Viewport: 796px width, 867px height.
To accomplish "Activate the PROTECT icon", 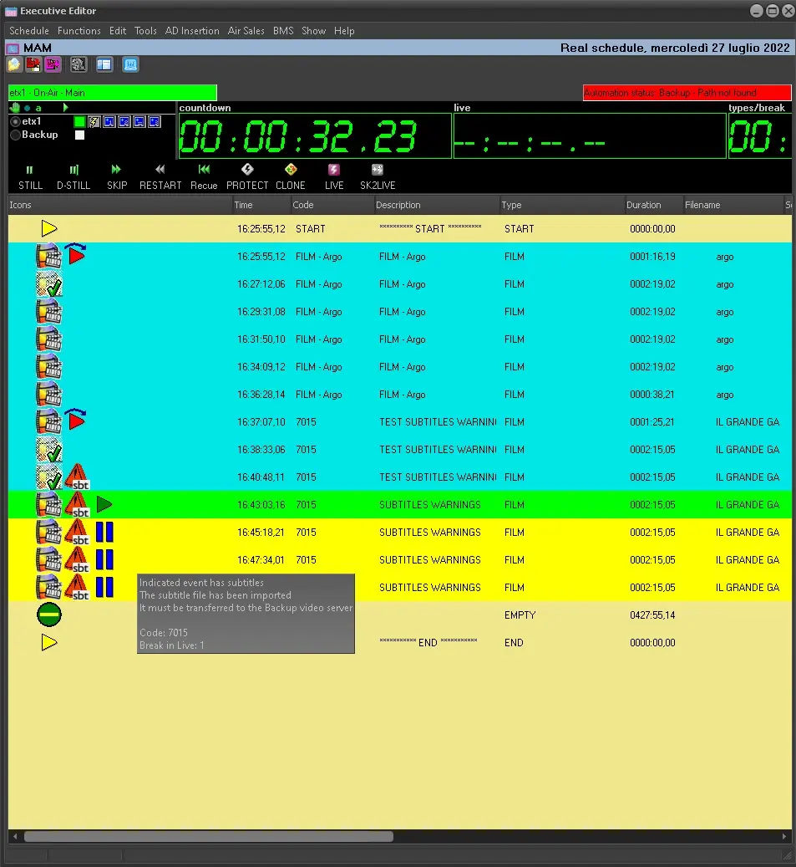I will [247, 170].
